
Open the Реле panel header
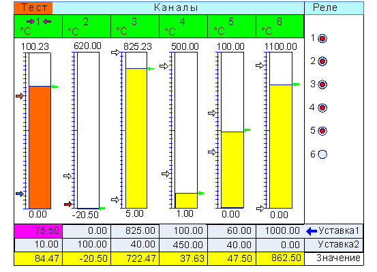(334, 7)
